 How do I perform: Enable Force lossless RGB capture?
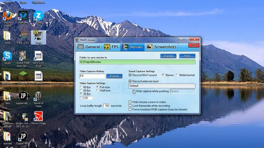point(130,109)
